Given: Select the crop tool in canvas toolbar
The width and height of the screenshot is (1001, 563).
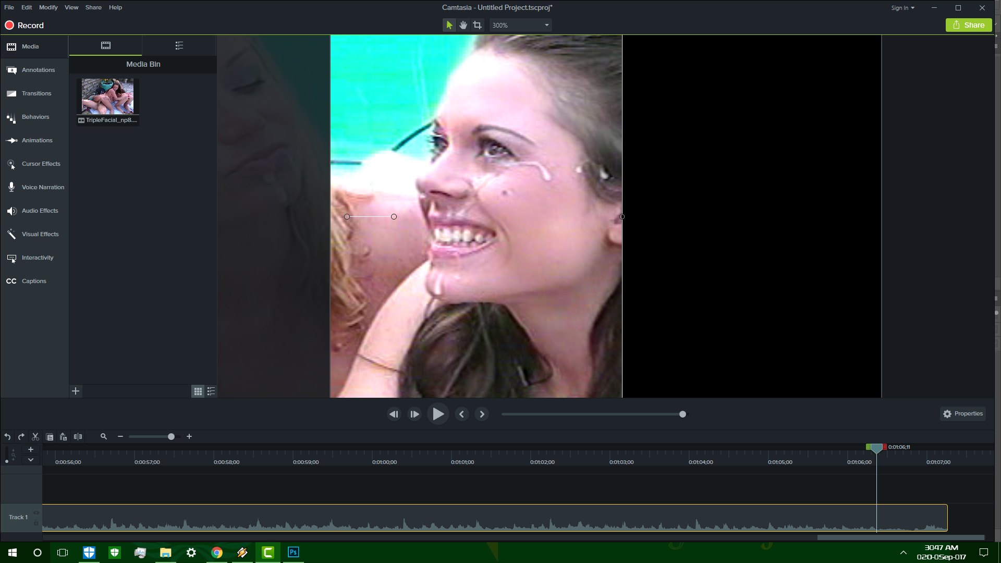Looking at the screenshot, I should 477,25.
